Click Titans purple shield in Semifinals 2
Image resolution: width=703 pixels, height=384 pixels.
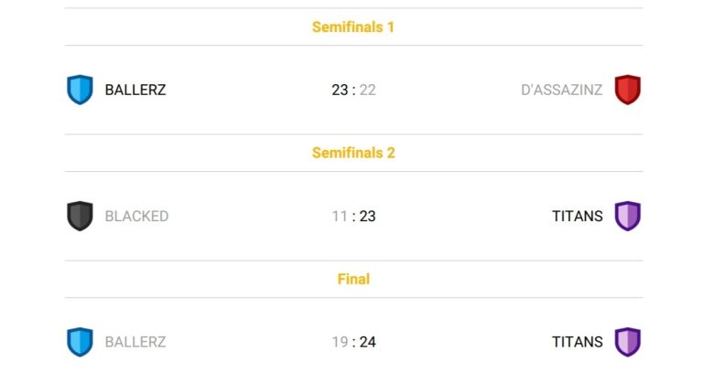click(628, 216)
